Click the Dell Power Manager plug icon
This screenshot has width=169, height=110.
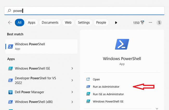point(10,92)
